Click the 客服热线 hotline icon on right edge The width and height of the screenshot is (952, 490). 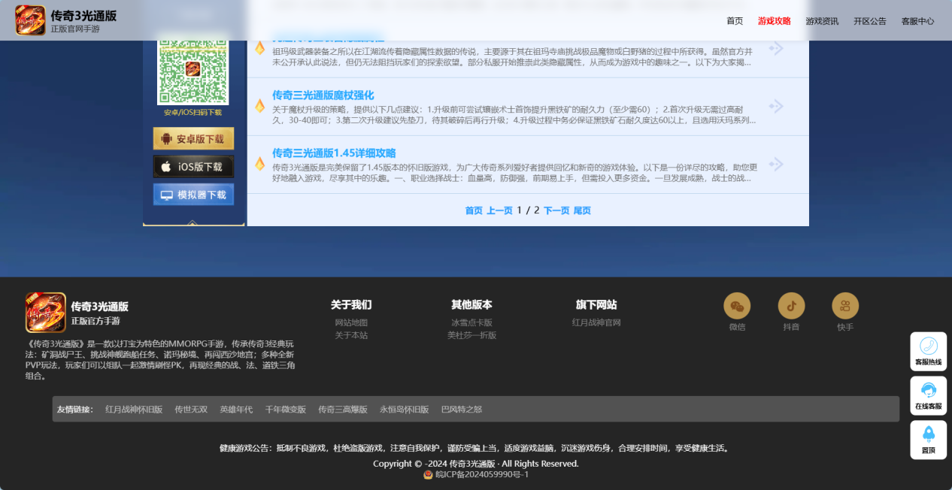[x=928, y=351]
